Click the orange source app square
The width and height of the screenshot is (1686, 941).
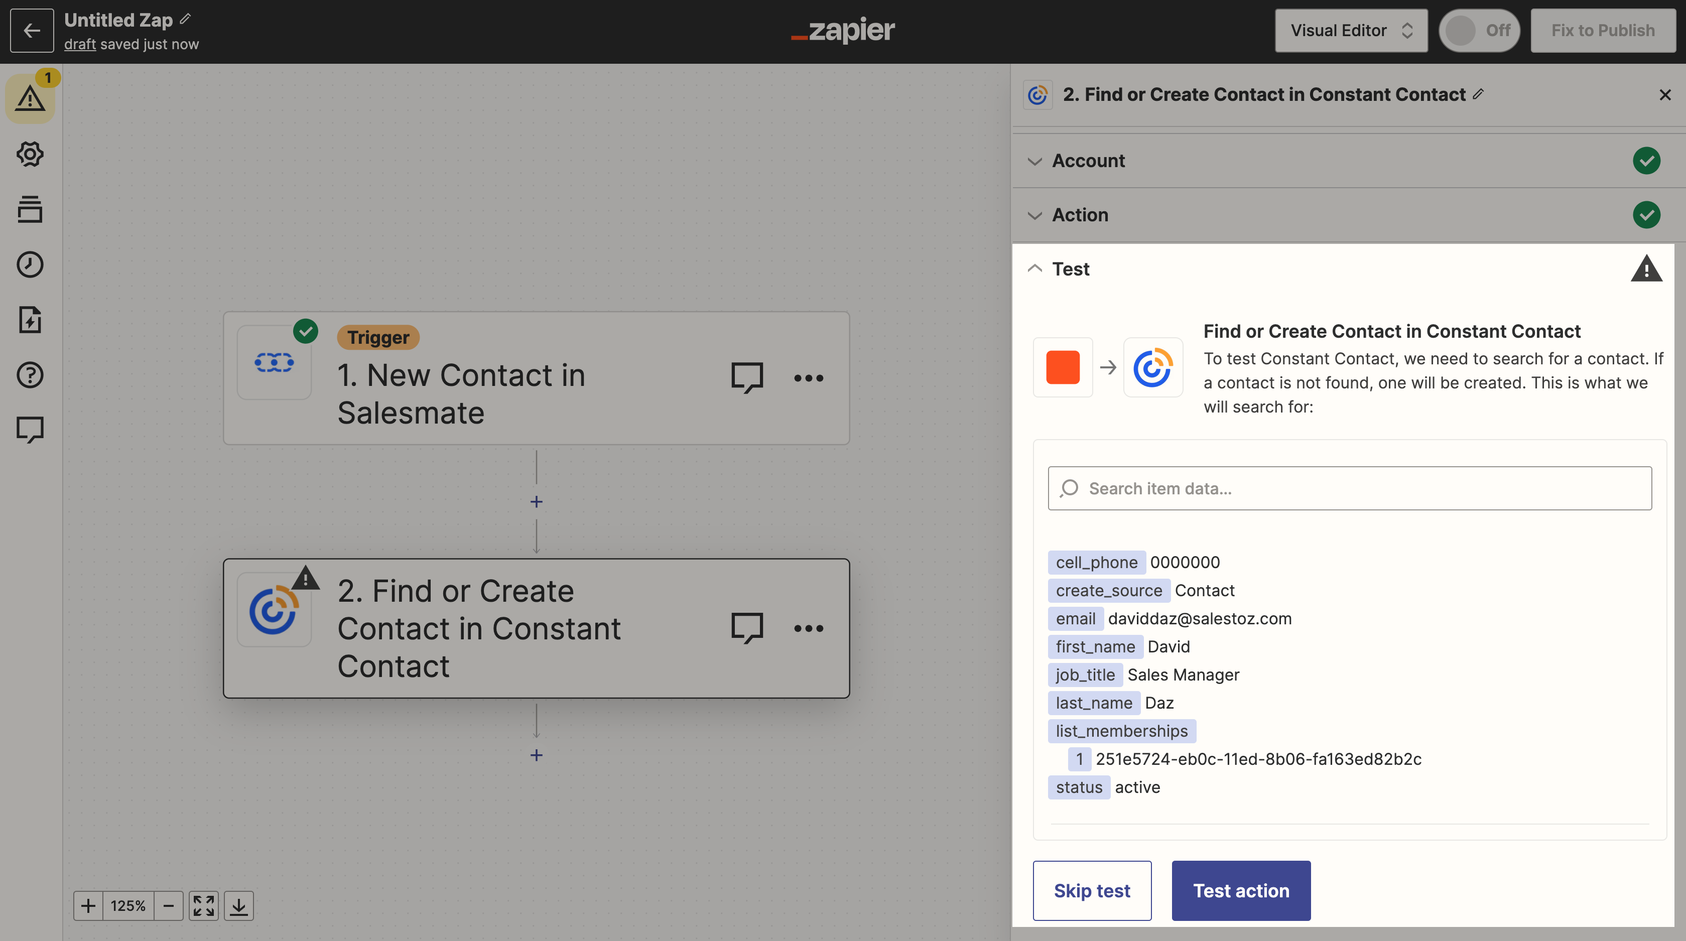click(1063, 367)
